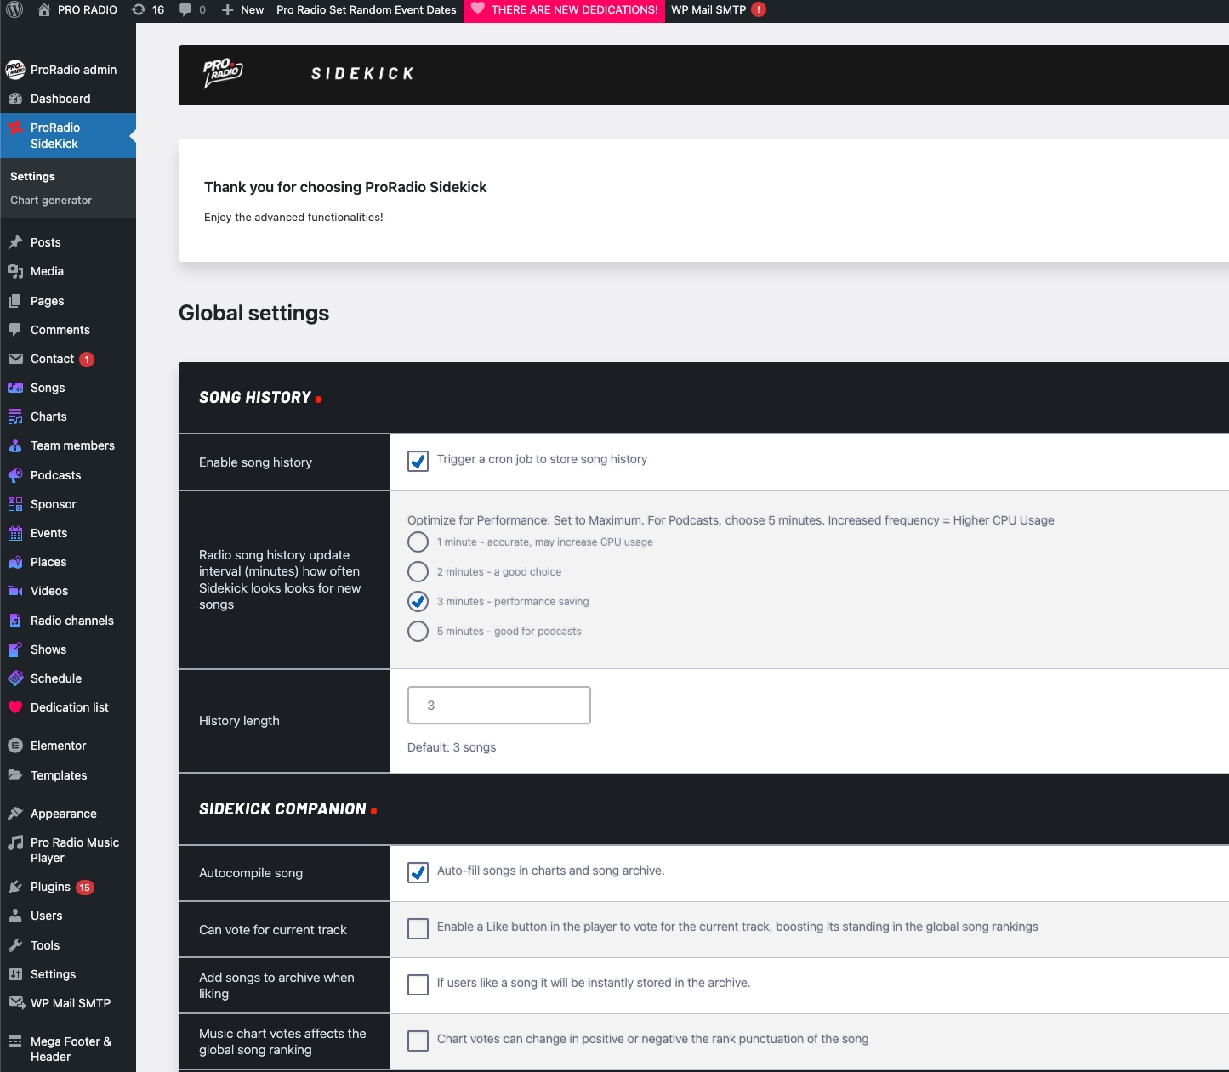Click the Media icon in sidebar
This screenshot has width=1229, height=1072.
click(x=15, y=271)
